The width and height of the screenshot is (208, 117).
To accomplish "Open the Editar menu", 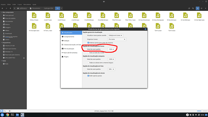I will click(x=9, y=5).
